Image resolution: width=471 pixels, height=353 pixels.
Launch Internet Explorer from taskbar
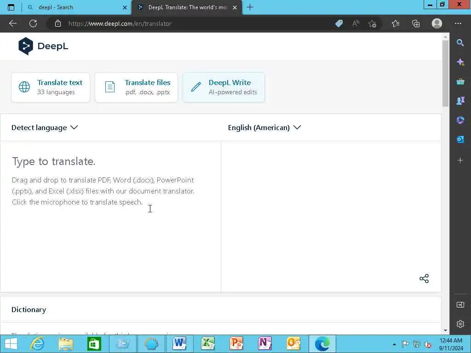(38, 344)
